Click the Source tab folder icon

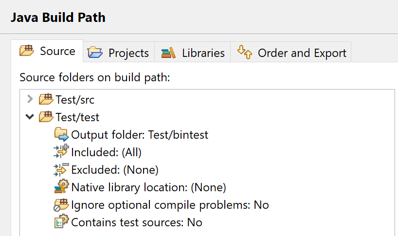pos(27,50)
